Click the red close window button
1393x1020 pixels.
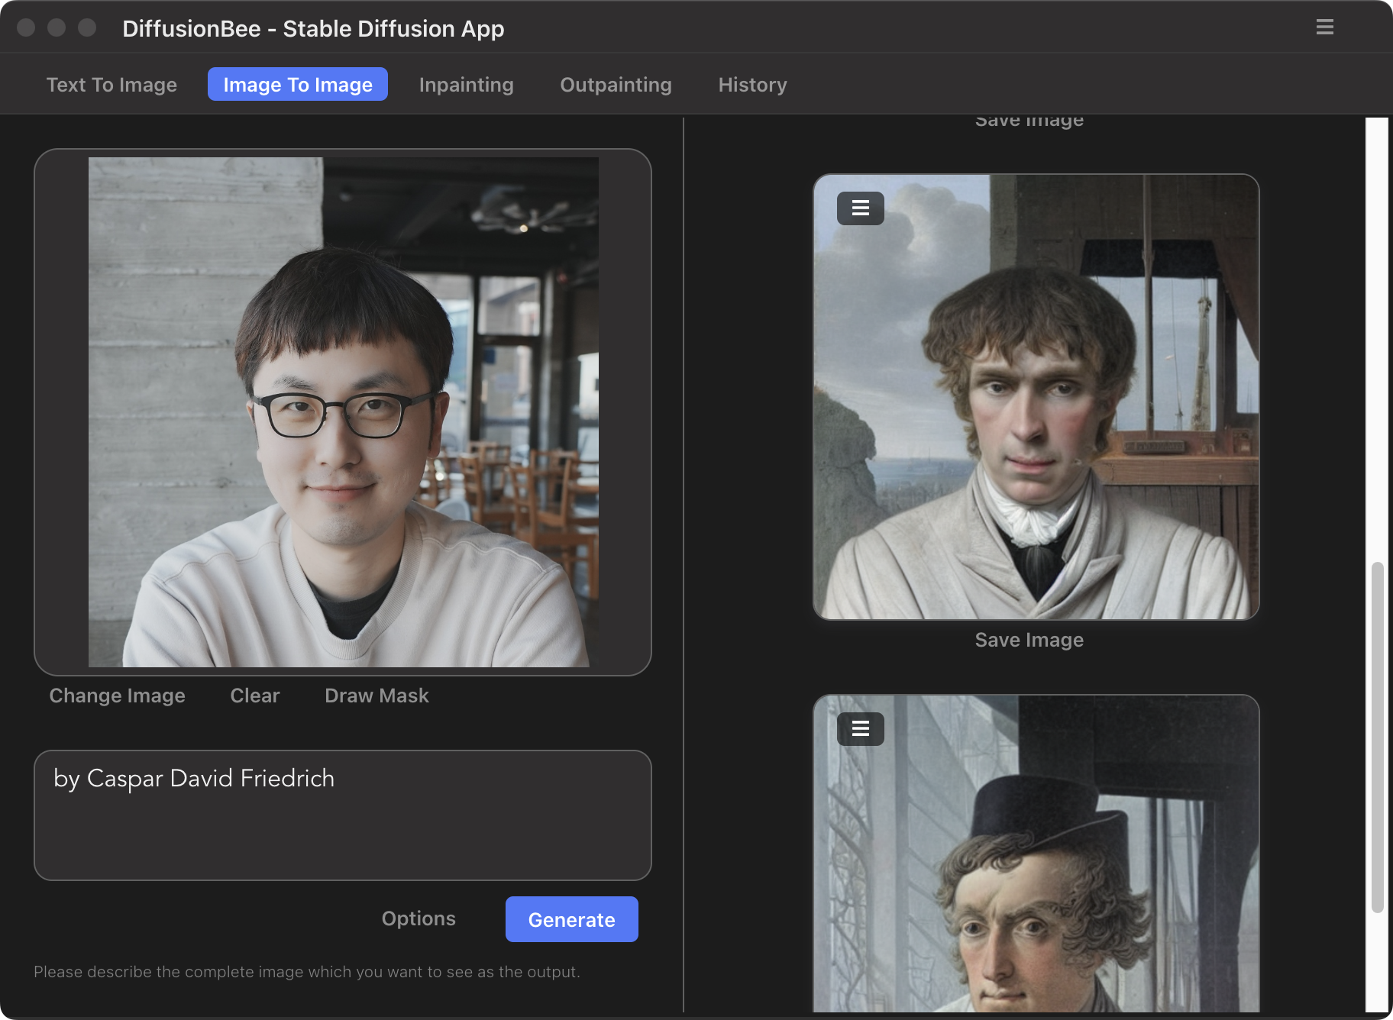[26, 27]
